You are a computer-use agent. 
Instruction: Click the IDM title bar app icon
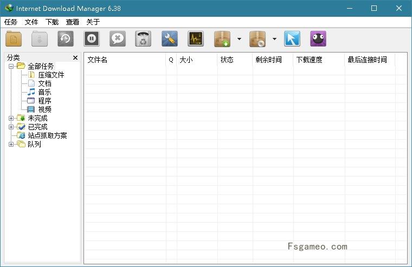click(9, 8)
